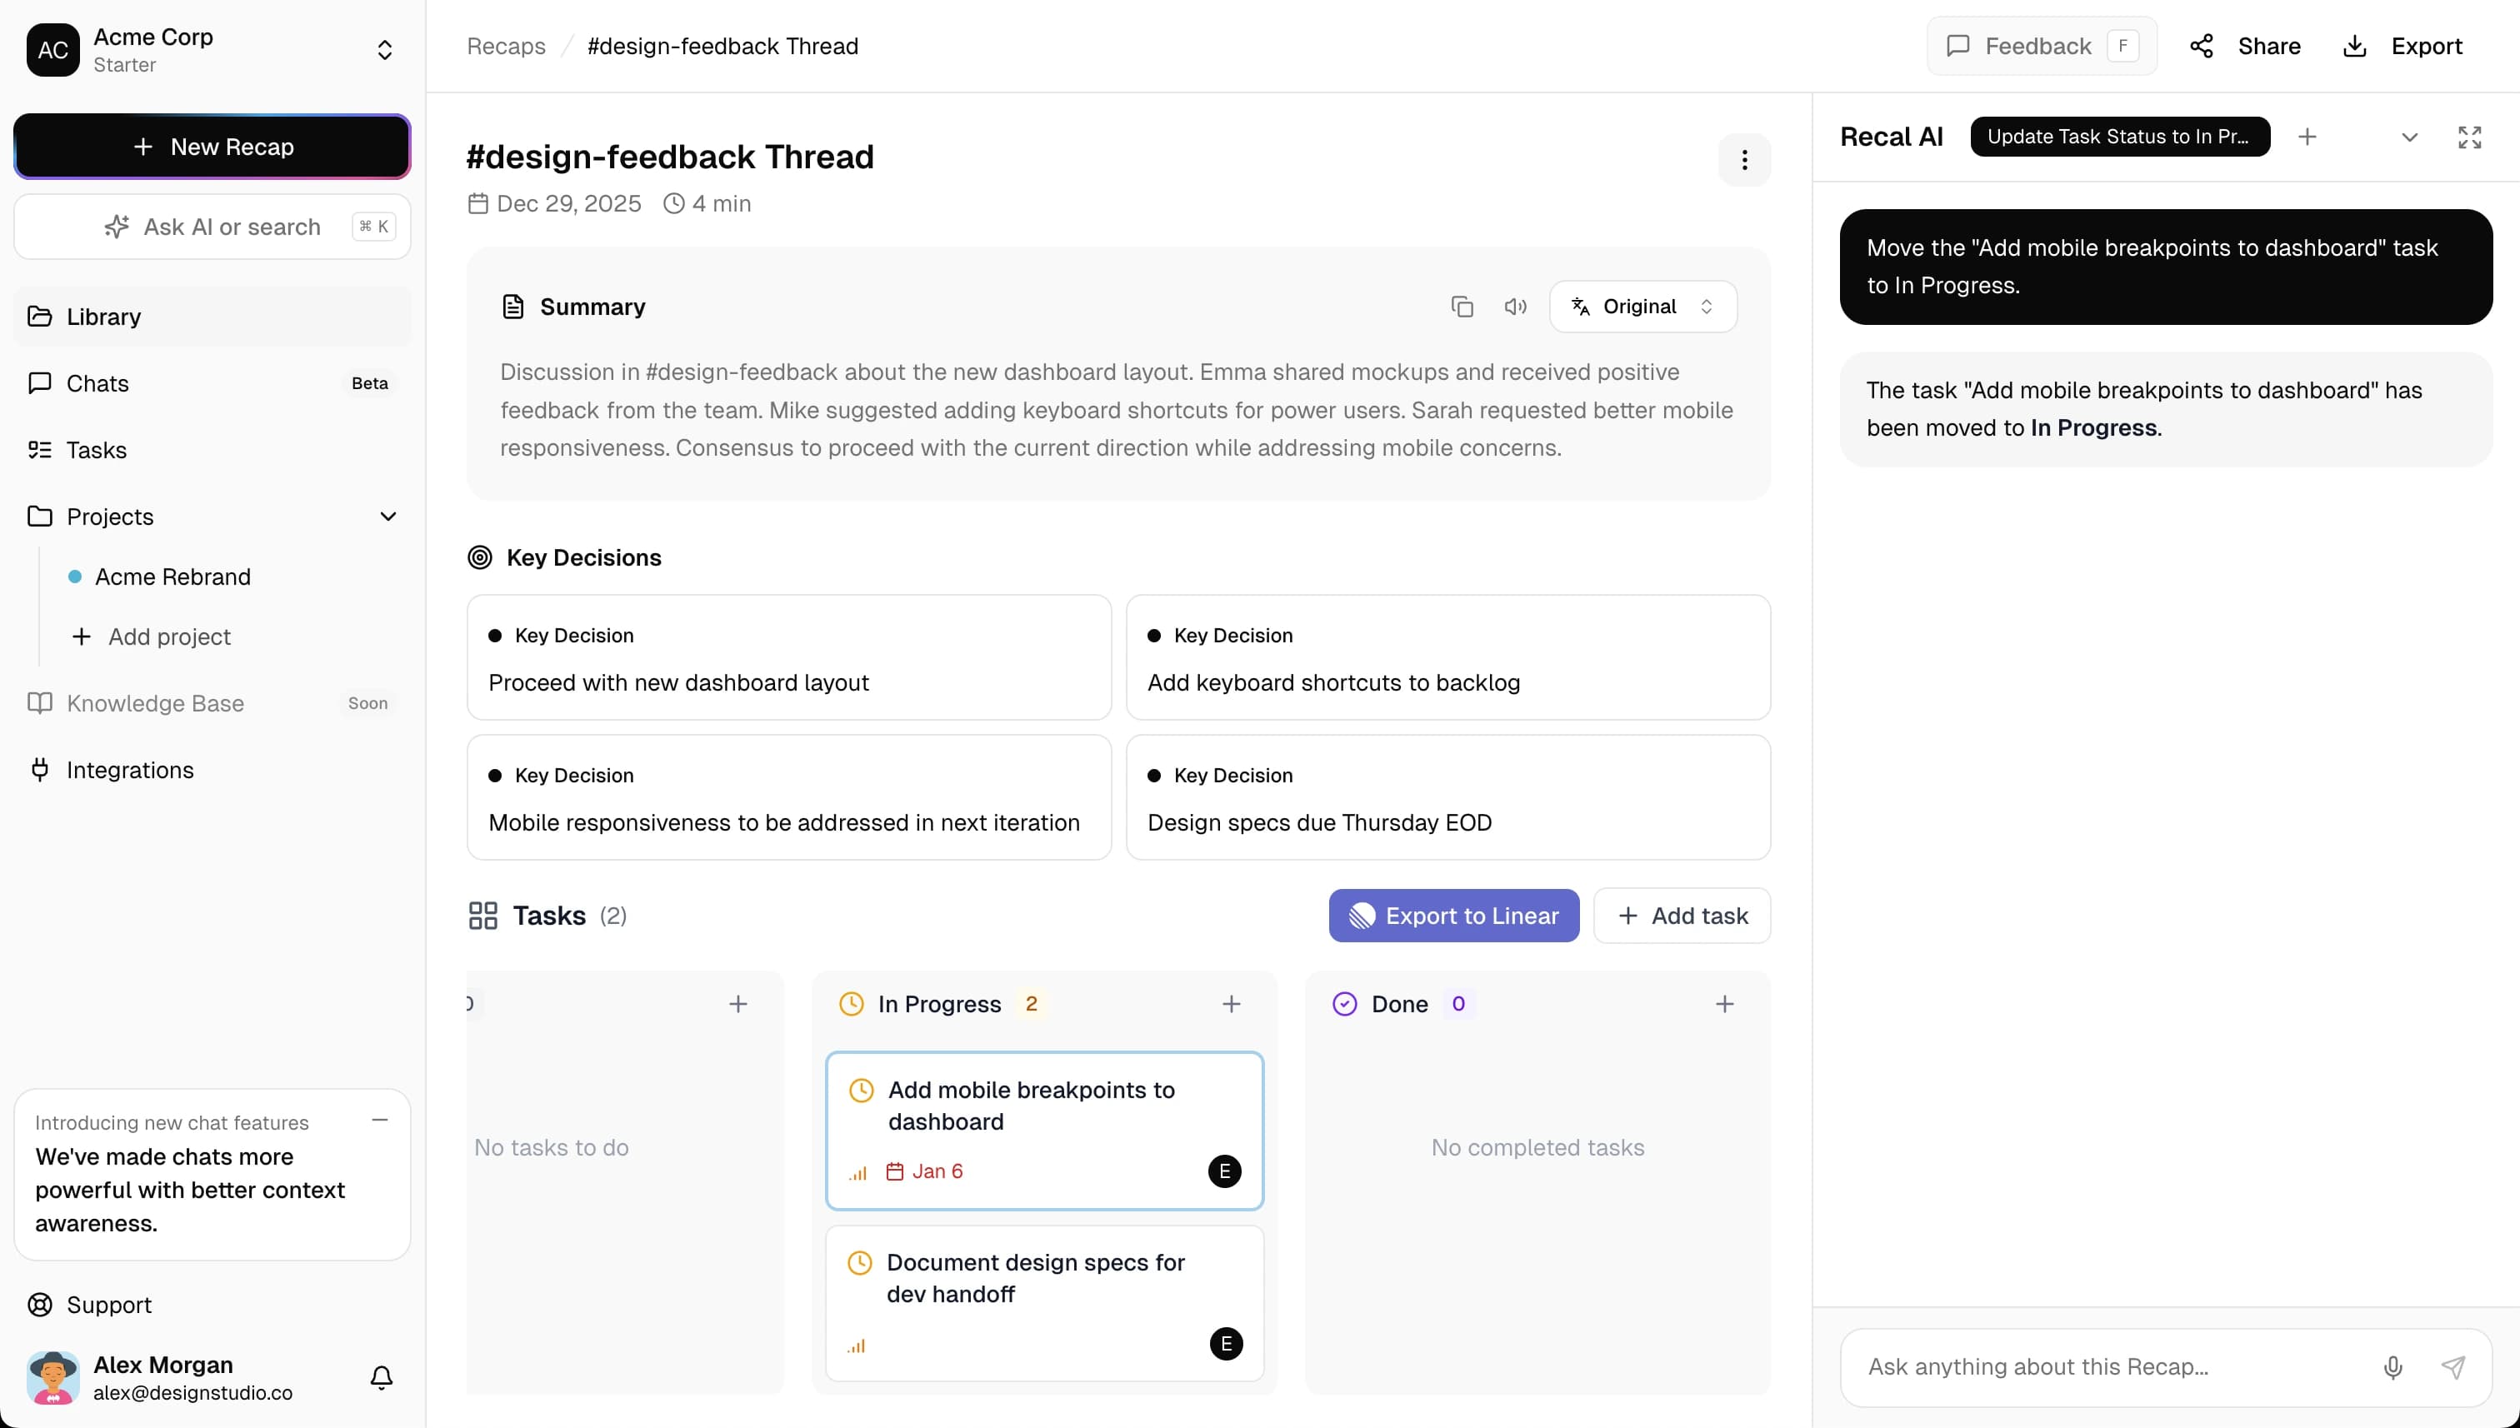Collapse the Projects section

(x=388, y=516)
